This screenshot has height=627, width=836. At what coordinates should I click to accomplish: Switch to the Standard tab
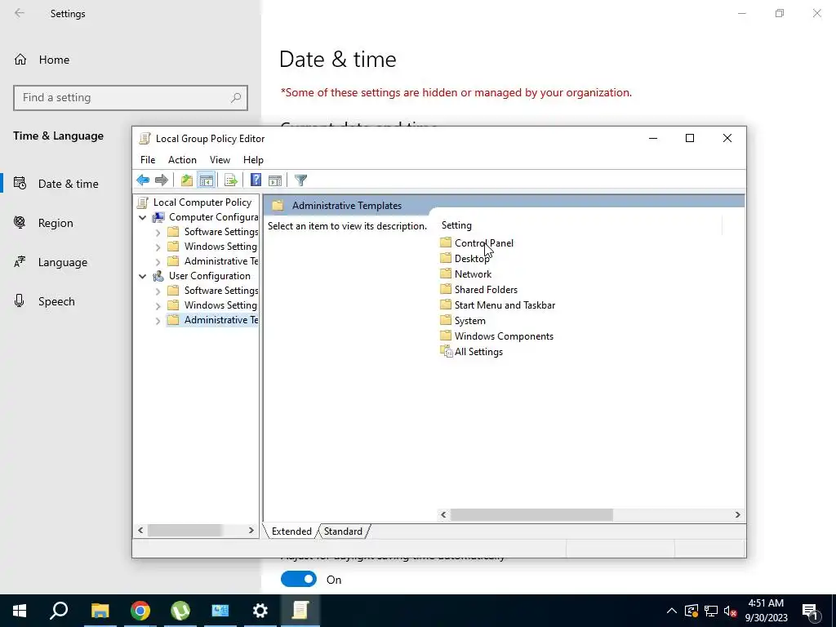[x=343, y=531]
